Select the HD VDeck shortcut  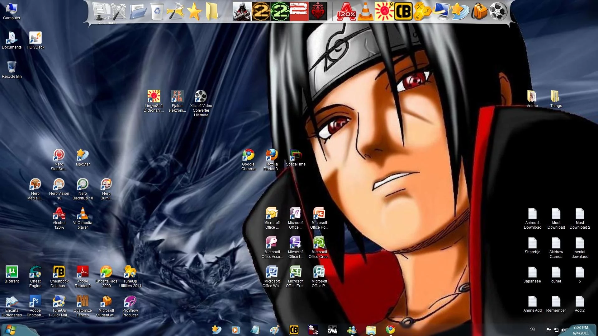pos(36,40)
